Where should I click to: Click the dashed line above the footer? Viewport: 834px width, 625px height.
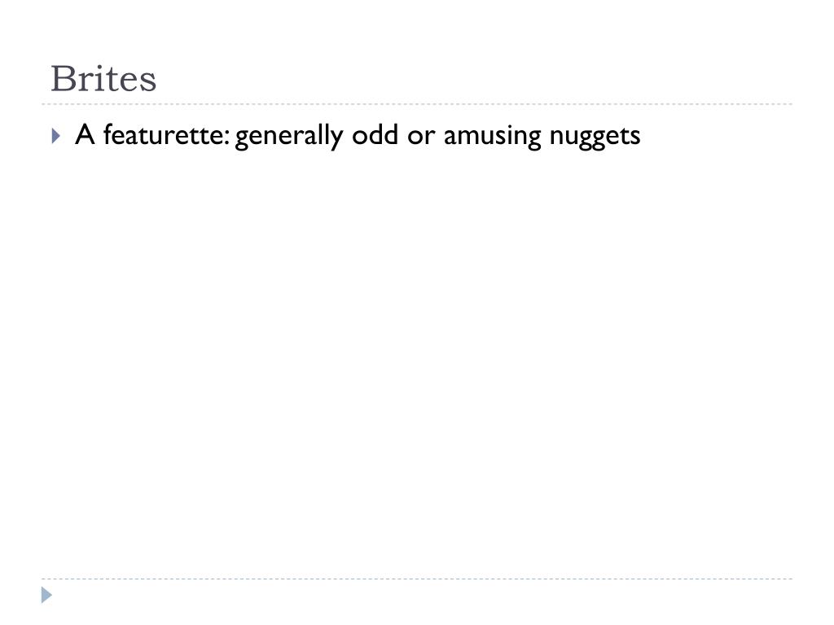(x=417, y=579)
